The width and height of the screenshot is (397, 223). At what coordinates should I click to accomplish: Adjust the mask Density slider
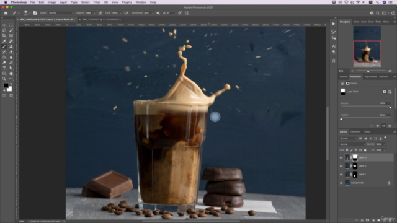366,107
